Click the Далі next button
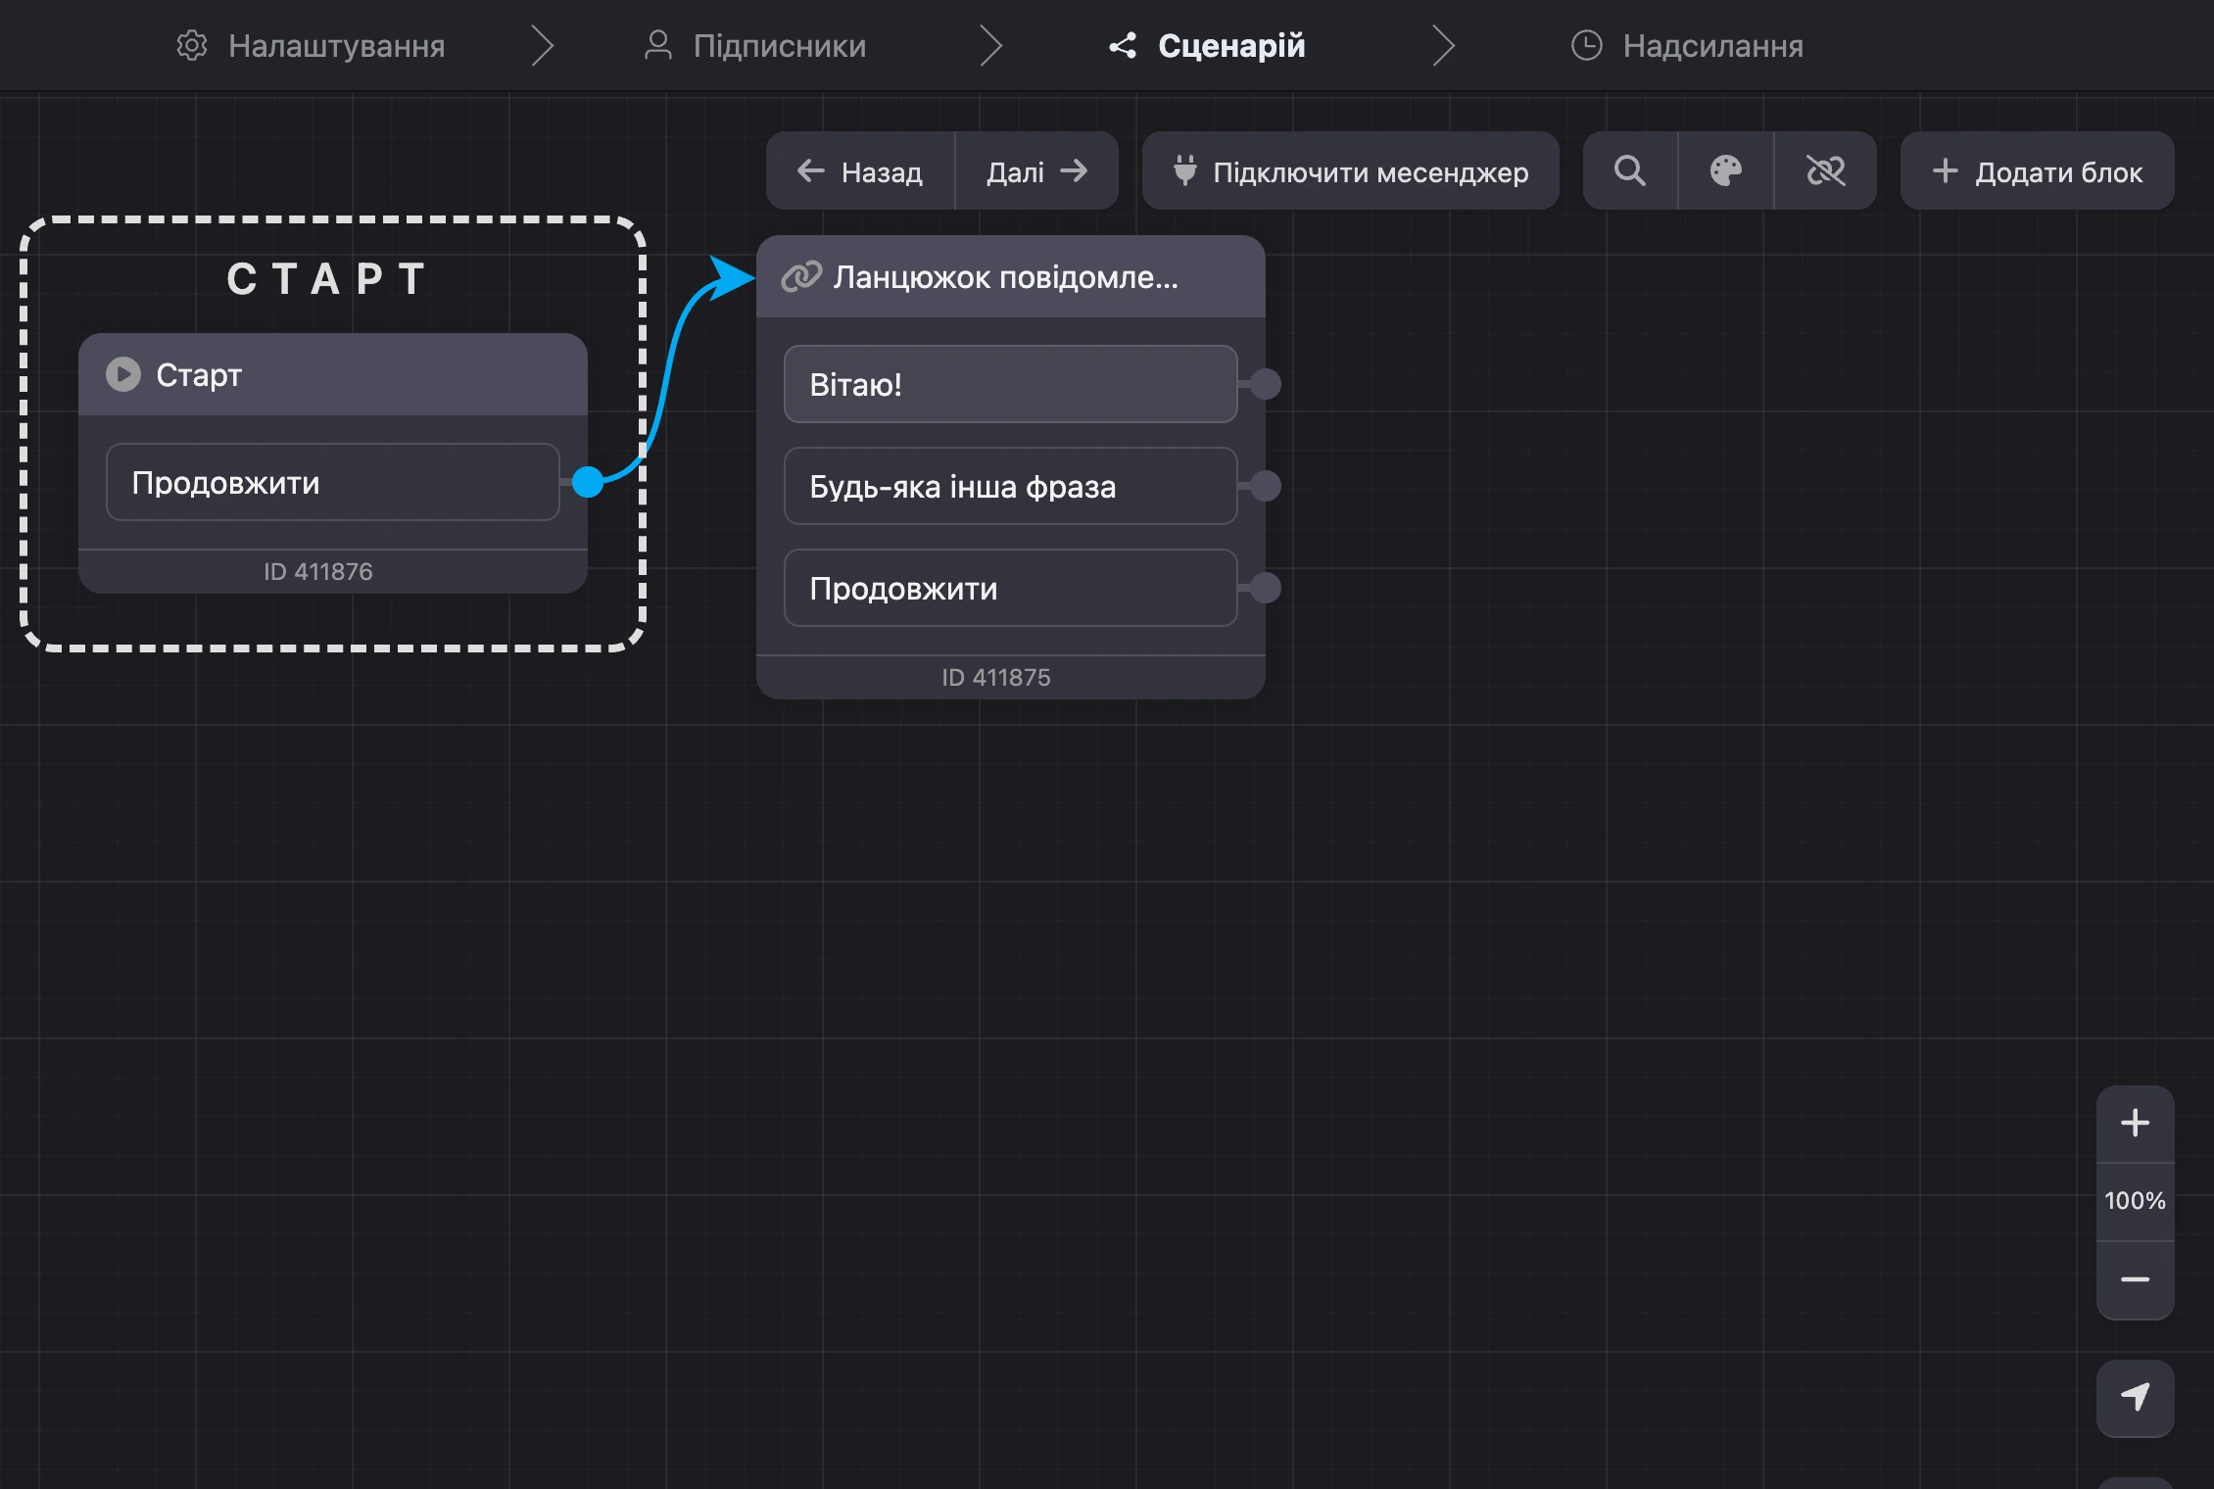Image resolution: width=2214 pixels, height=1489 pixels. (x=1036, y=171)
